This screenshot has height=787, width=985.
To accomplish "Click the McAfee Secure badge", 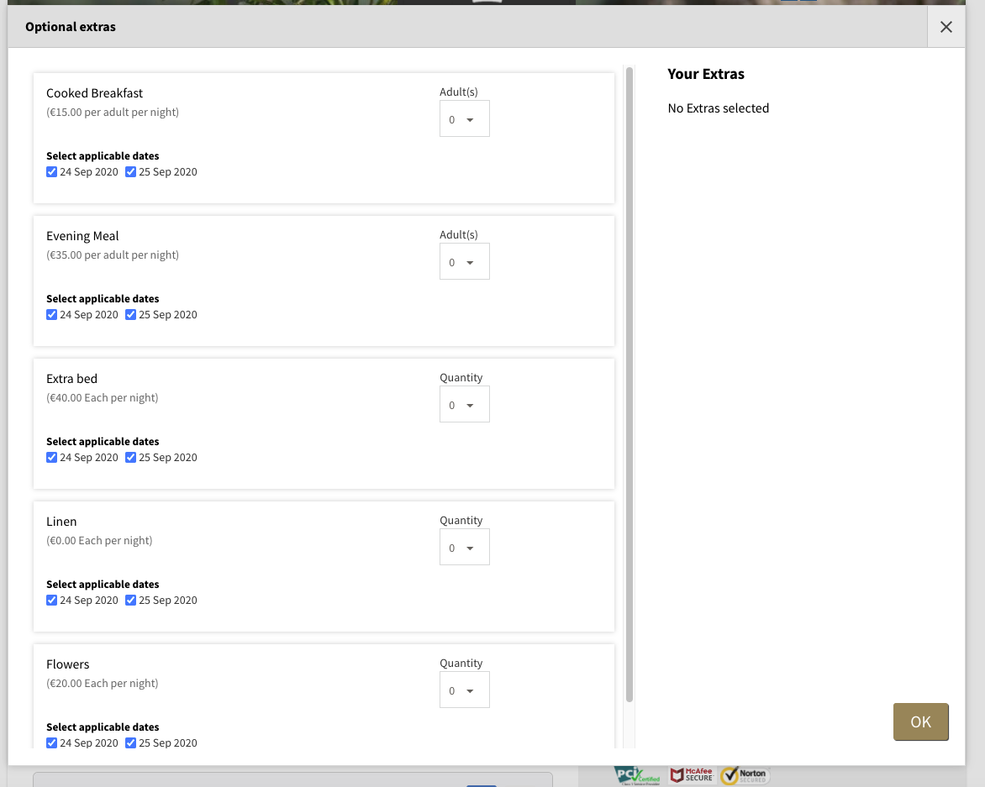I will point(692,775).
